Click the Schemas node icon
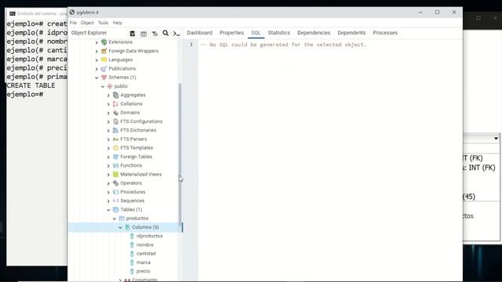The width and height of the screenshot is (502, 282). click(104, 78)
